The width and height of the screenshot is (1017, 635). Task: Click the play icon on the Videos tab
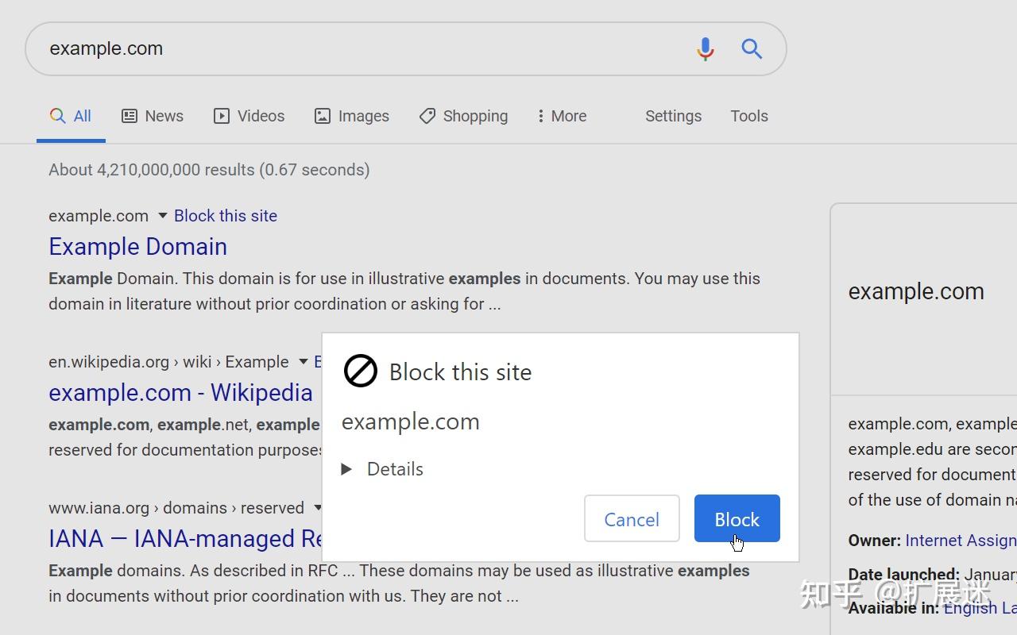tap(221, 116)
